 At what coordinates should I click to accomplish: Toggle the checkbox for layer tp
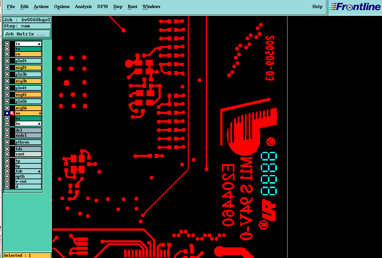7,161
